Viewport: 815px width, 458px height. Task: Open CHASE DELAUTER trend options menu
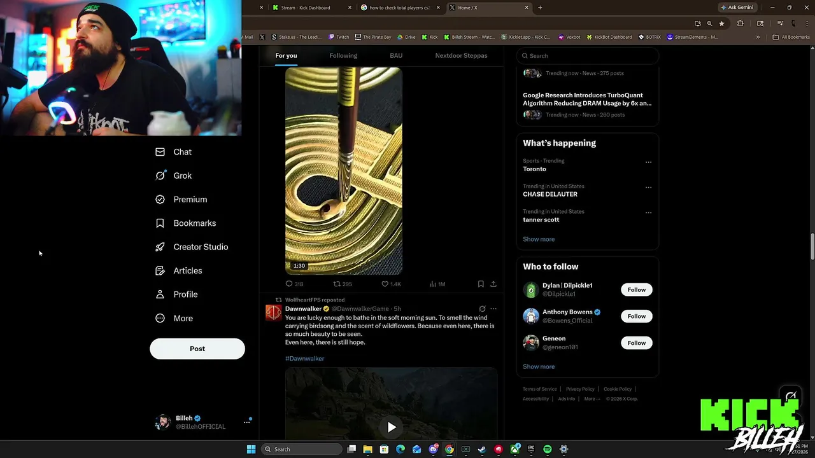click(x=648, y=188)
